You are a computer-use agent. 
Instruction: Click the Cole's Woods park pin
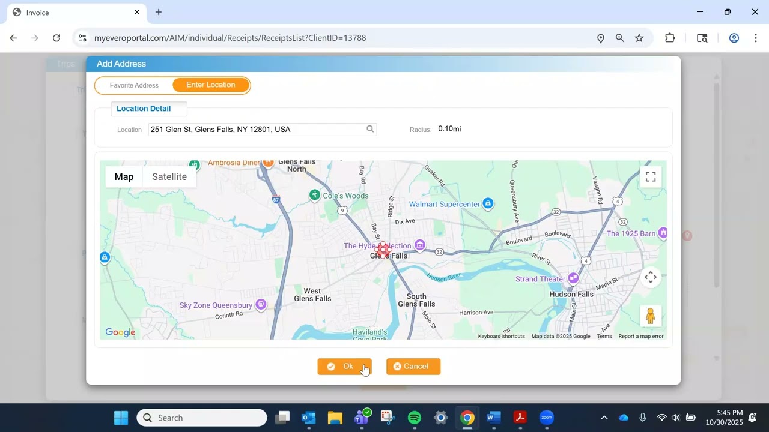tap(314, 195)
